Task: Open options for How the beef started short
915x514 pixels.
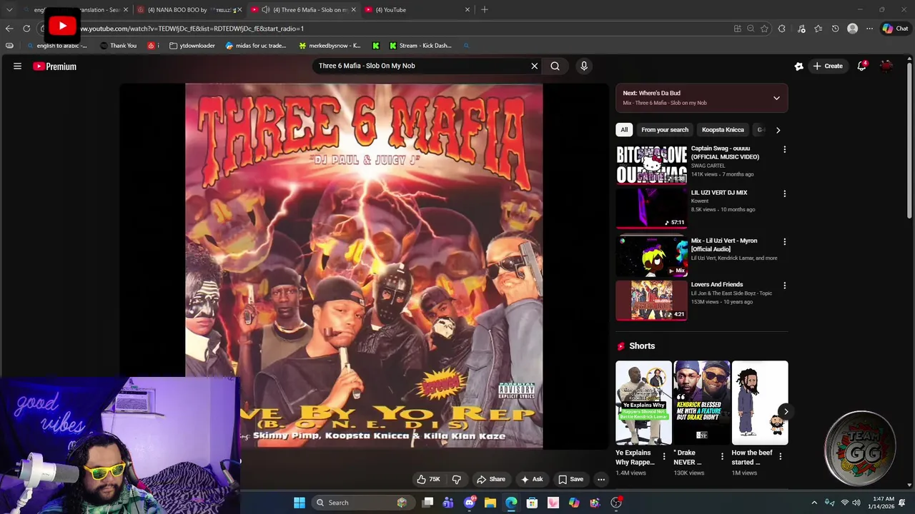Action: [780, 456]
